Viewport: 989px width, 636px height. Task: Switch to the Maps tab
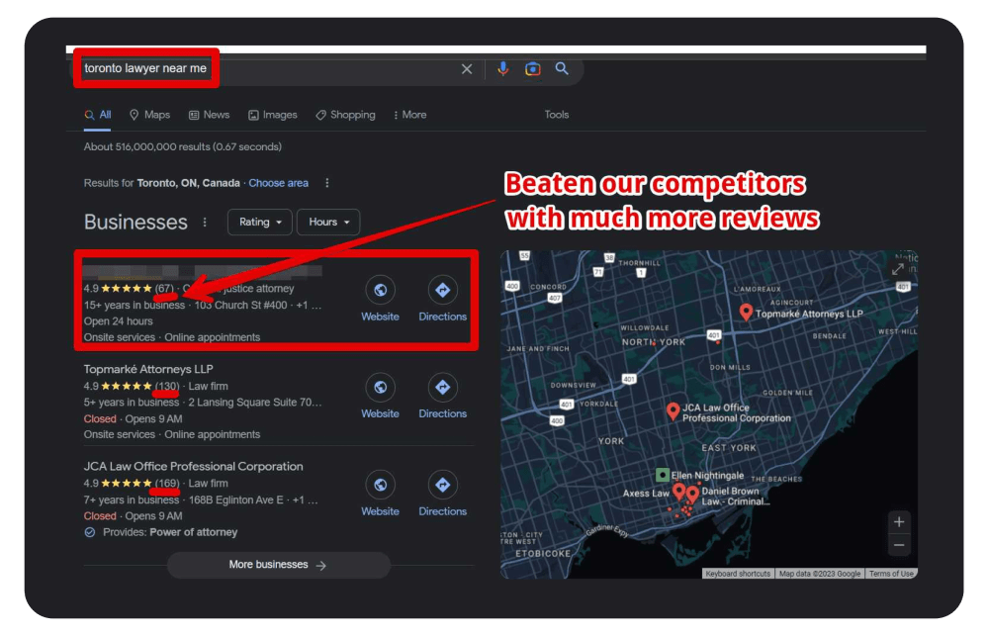pyautogui.click(x=149, y=115)
